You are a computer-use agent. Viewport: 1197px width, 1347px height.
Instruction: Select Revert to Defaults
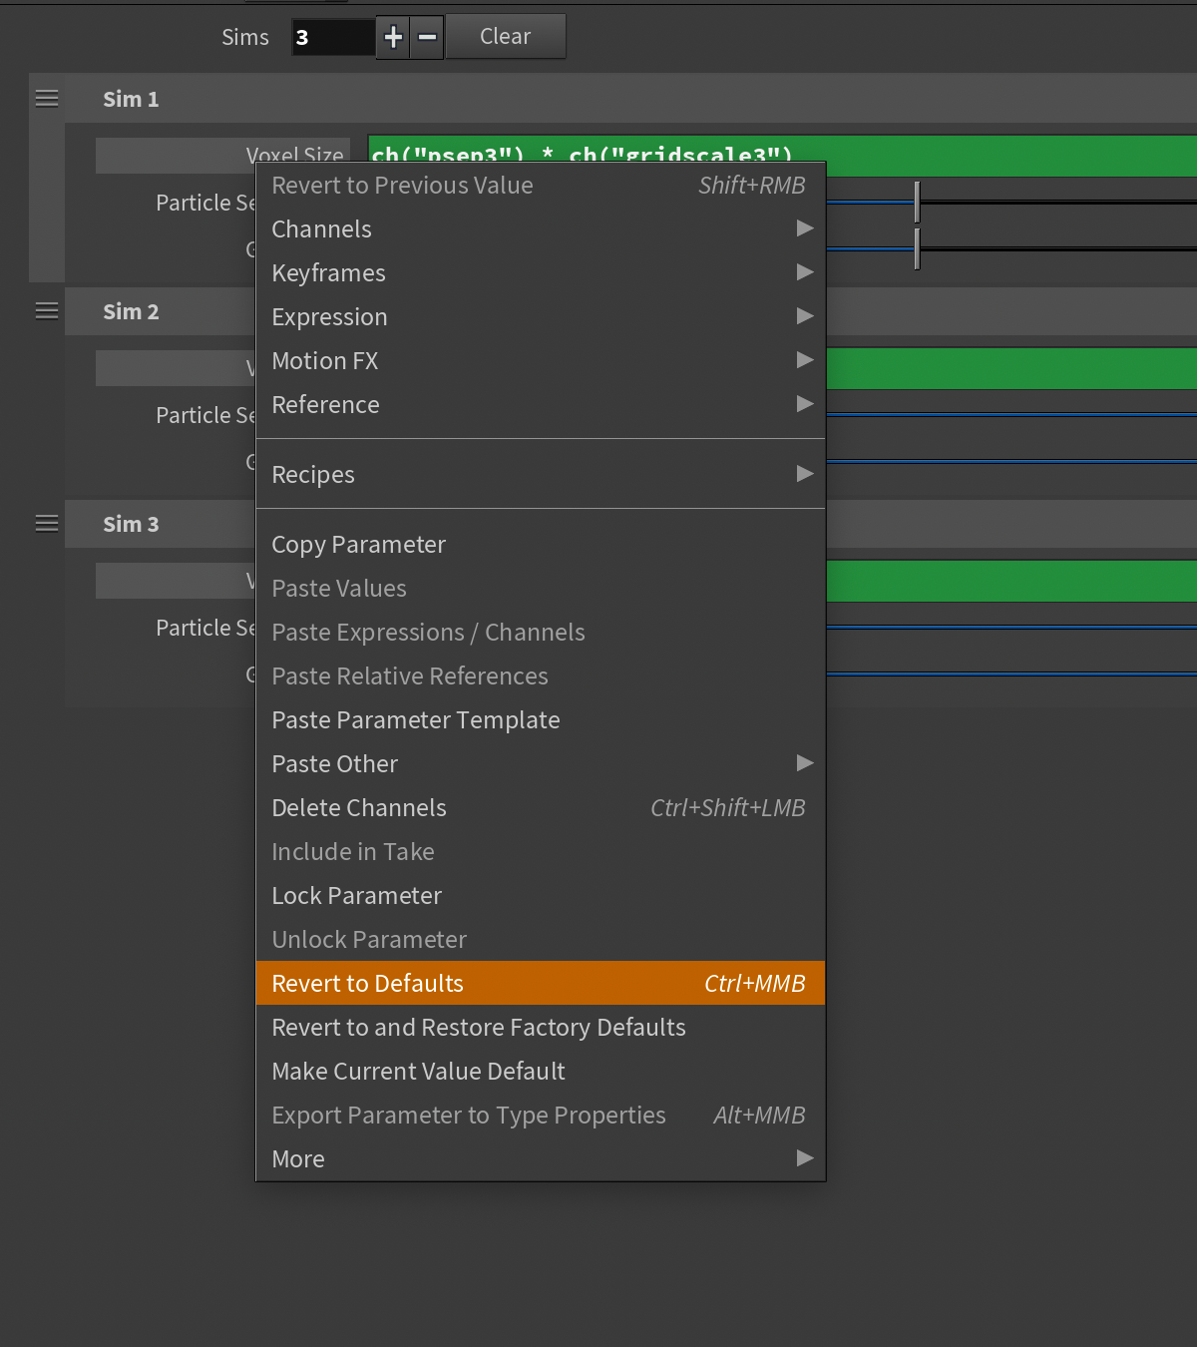point(540,984)
